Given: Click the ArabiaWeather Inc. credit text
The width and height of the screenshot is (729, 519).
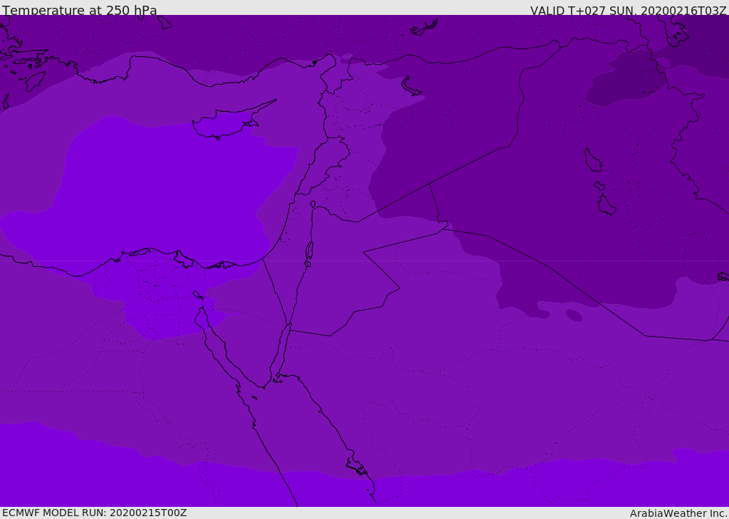Looking at the screenshot, I should click(x=678, y=513).
